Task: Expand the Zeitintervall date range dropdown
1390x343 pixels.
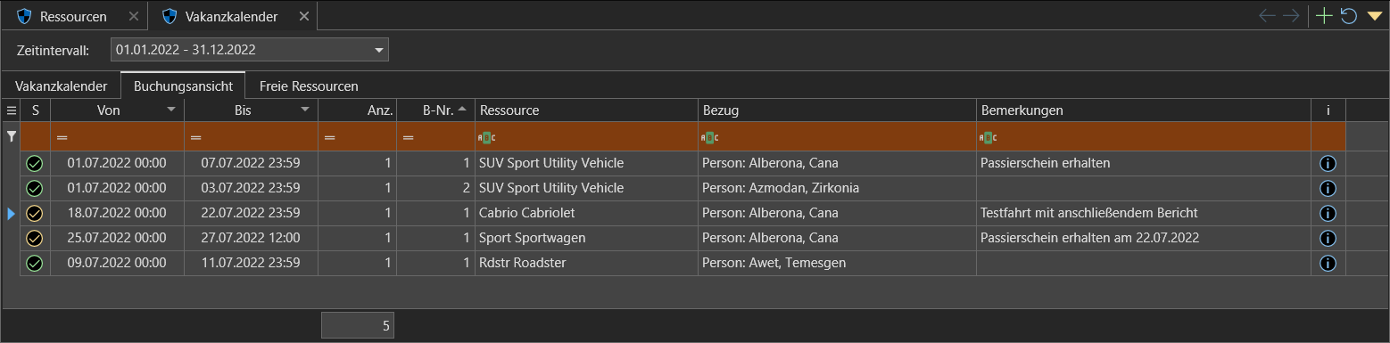Action: [378, 50]
